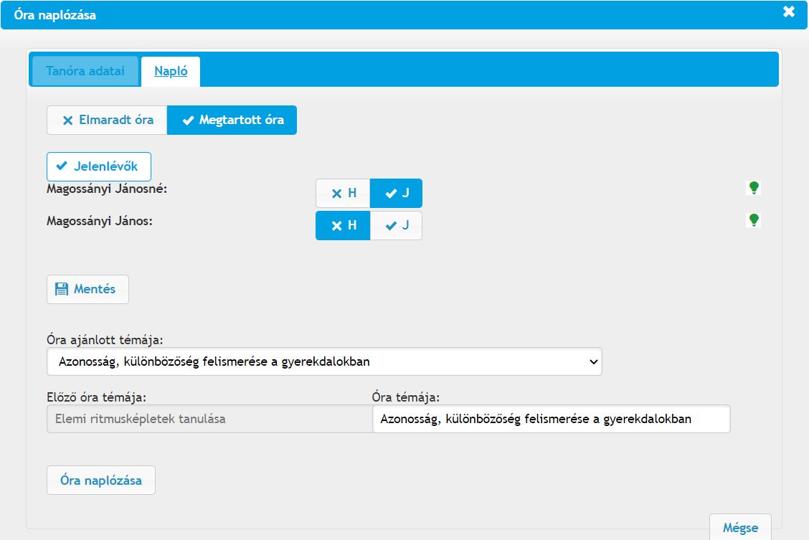
Task: Cancel with the Mégse button
Action: point(740,528)
